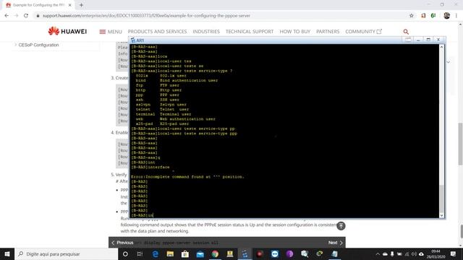Close the Huawei documentation tab
Screen dimensions: 463x260
(x=69, y=5)
